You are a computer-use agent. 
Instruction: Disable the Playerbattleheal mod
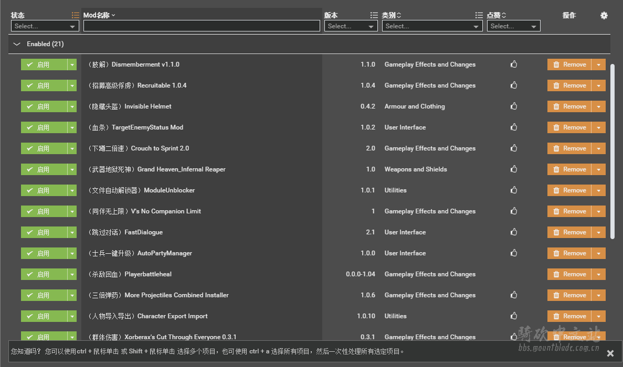[44, 275]
